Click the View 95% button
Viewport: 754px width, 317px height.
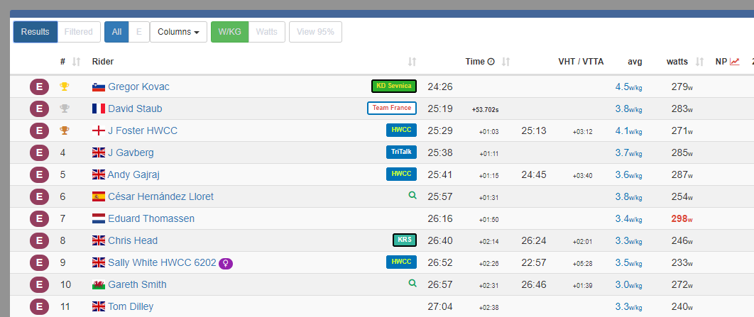pos(315,32)
